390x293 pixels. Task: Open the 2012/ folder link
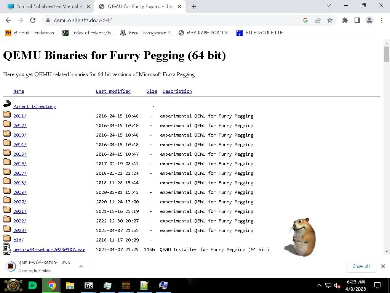(x=20, y=126)
